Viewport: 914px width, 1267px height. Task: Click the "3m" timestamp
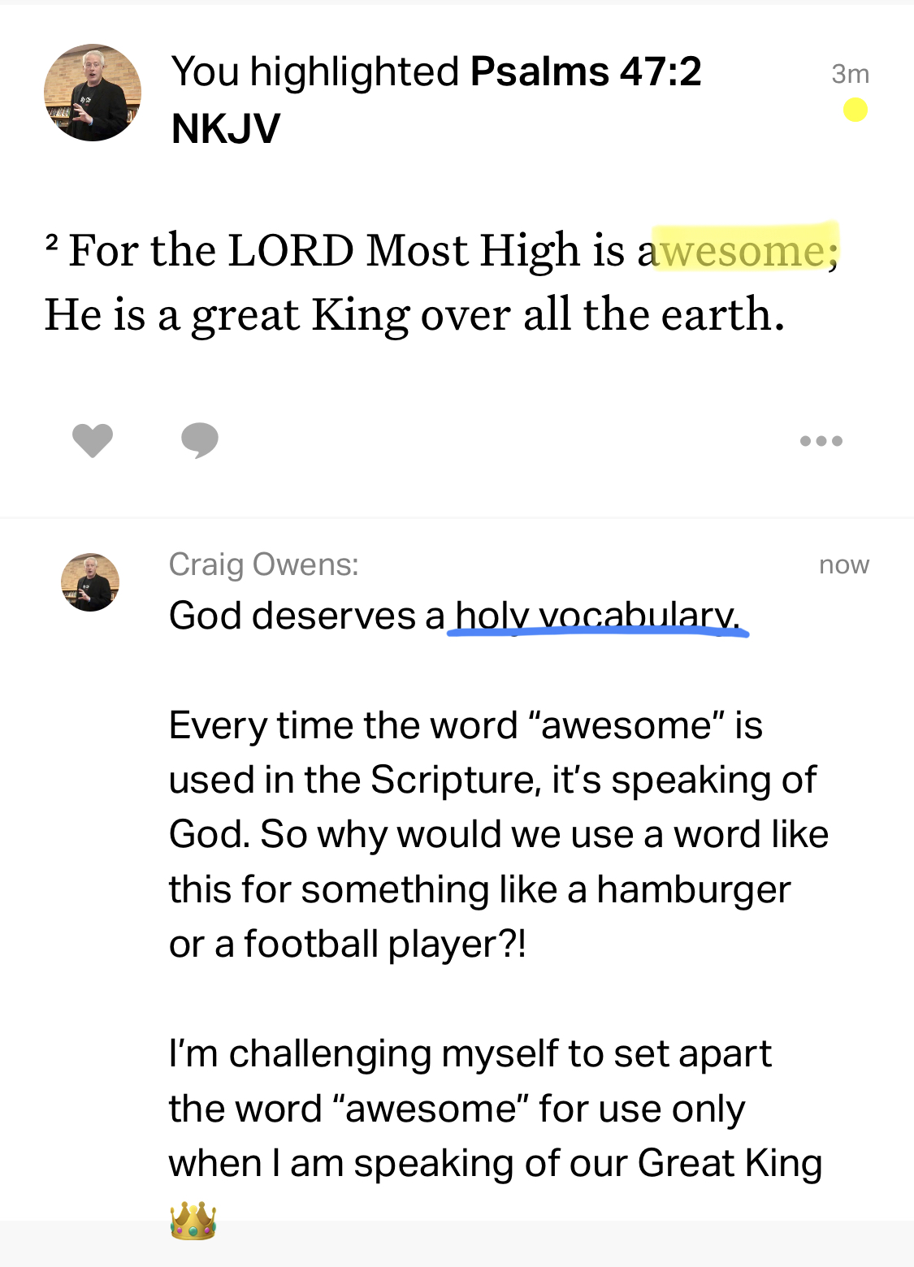click(850, 74)
